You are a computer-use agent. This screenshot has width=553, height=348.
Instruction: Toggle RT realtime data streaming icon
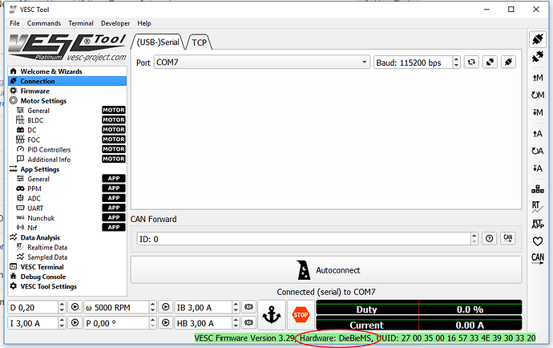(x=538, y=206)
